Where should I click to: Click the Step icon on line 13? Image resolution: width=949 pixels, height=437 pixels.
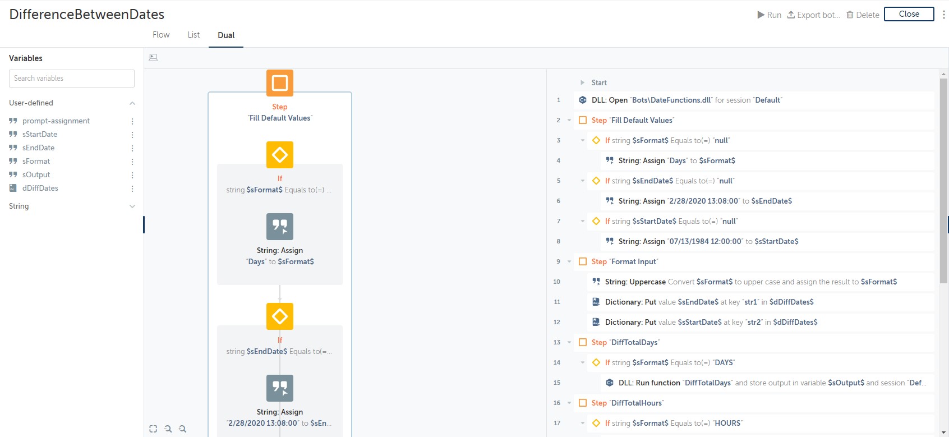(x=583, y=342)
